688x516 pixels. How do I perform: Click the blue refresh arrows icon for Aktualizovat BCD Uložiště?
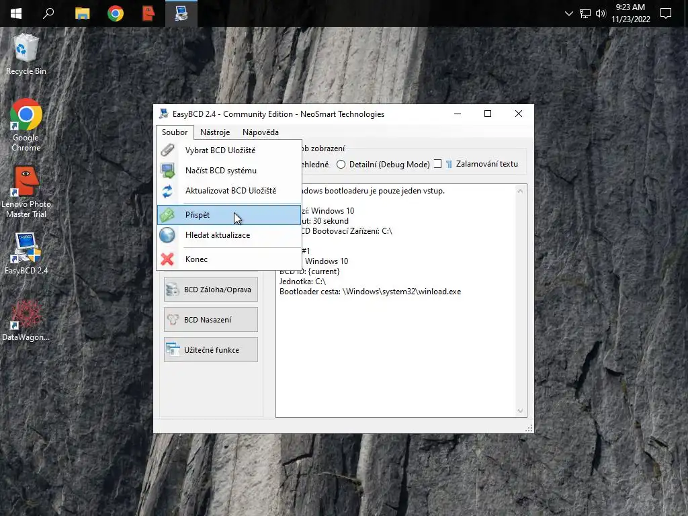click(x=167, y=191)
